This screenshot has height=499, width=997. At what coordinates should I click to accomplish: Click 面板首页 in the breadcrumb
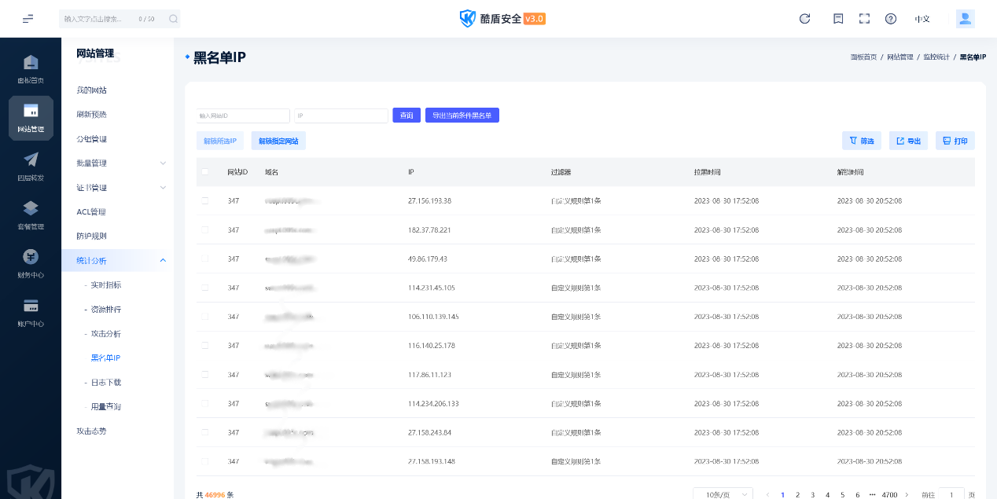pyautogui.click(x=863, y=57)
